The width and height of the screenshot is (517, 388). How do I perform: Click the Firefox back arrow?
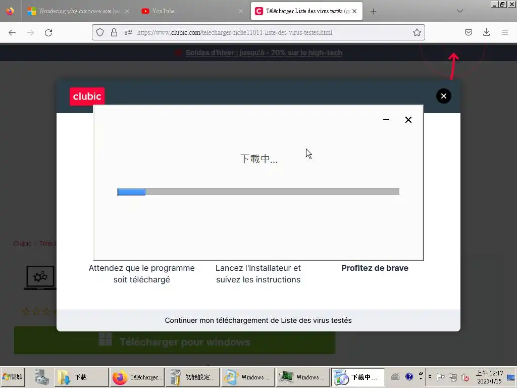pos(12,33)
